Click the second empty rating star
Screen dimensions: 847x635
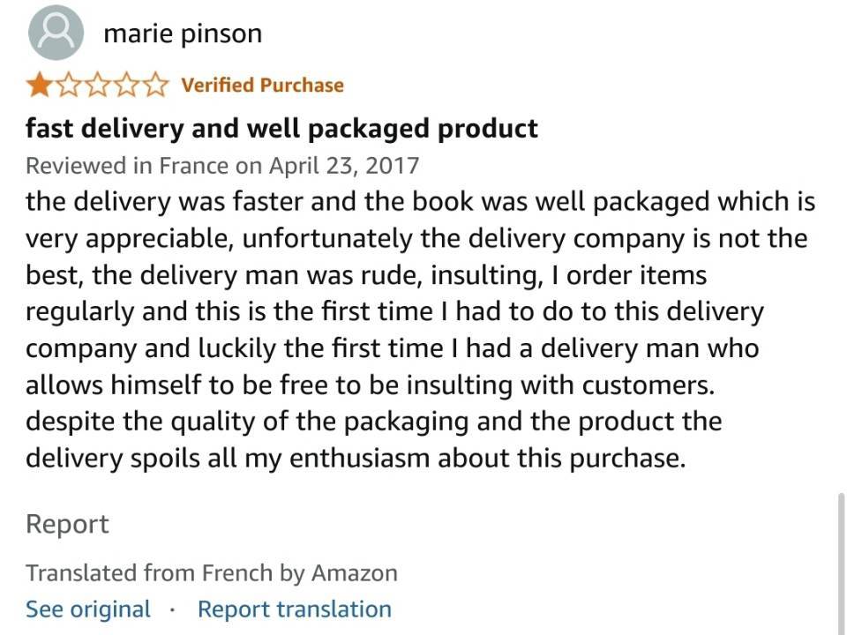tap(68, 86)
